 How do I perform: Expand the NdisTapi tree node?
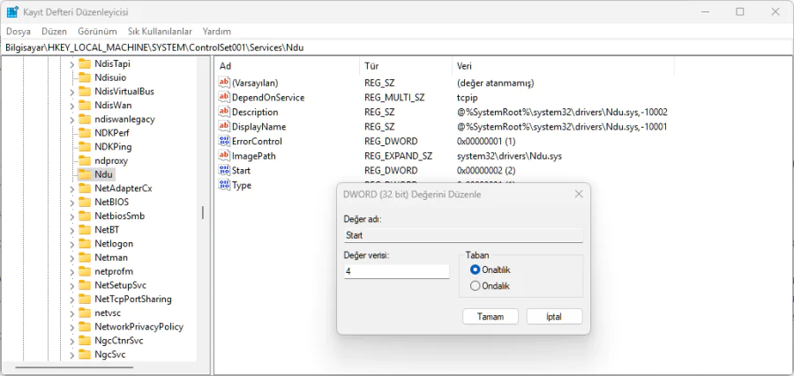(x=71, y=63)
